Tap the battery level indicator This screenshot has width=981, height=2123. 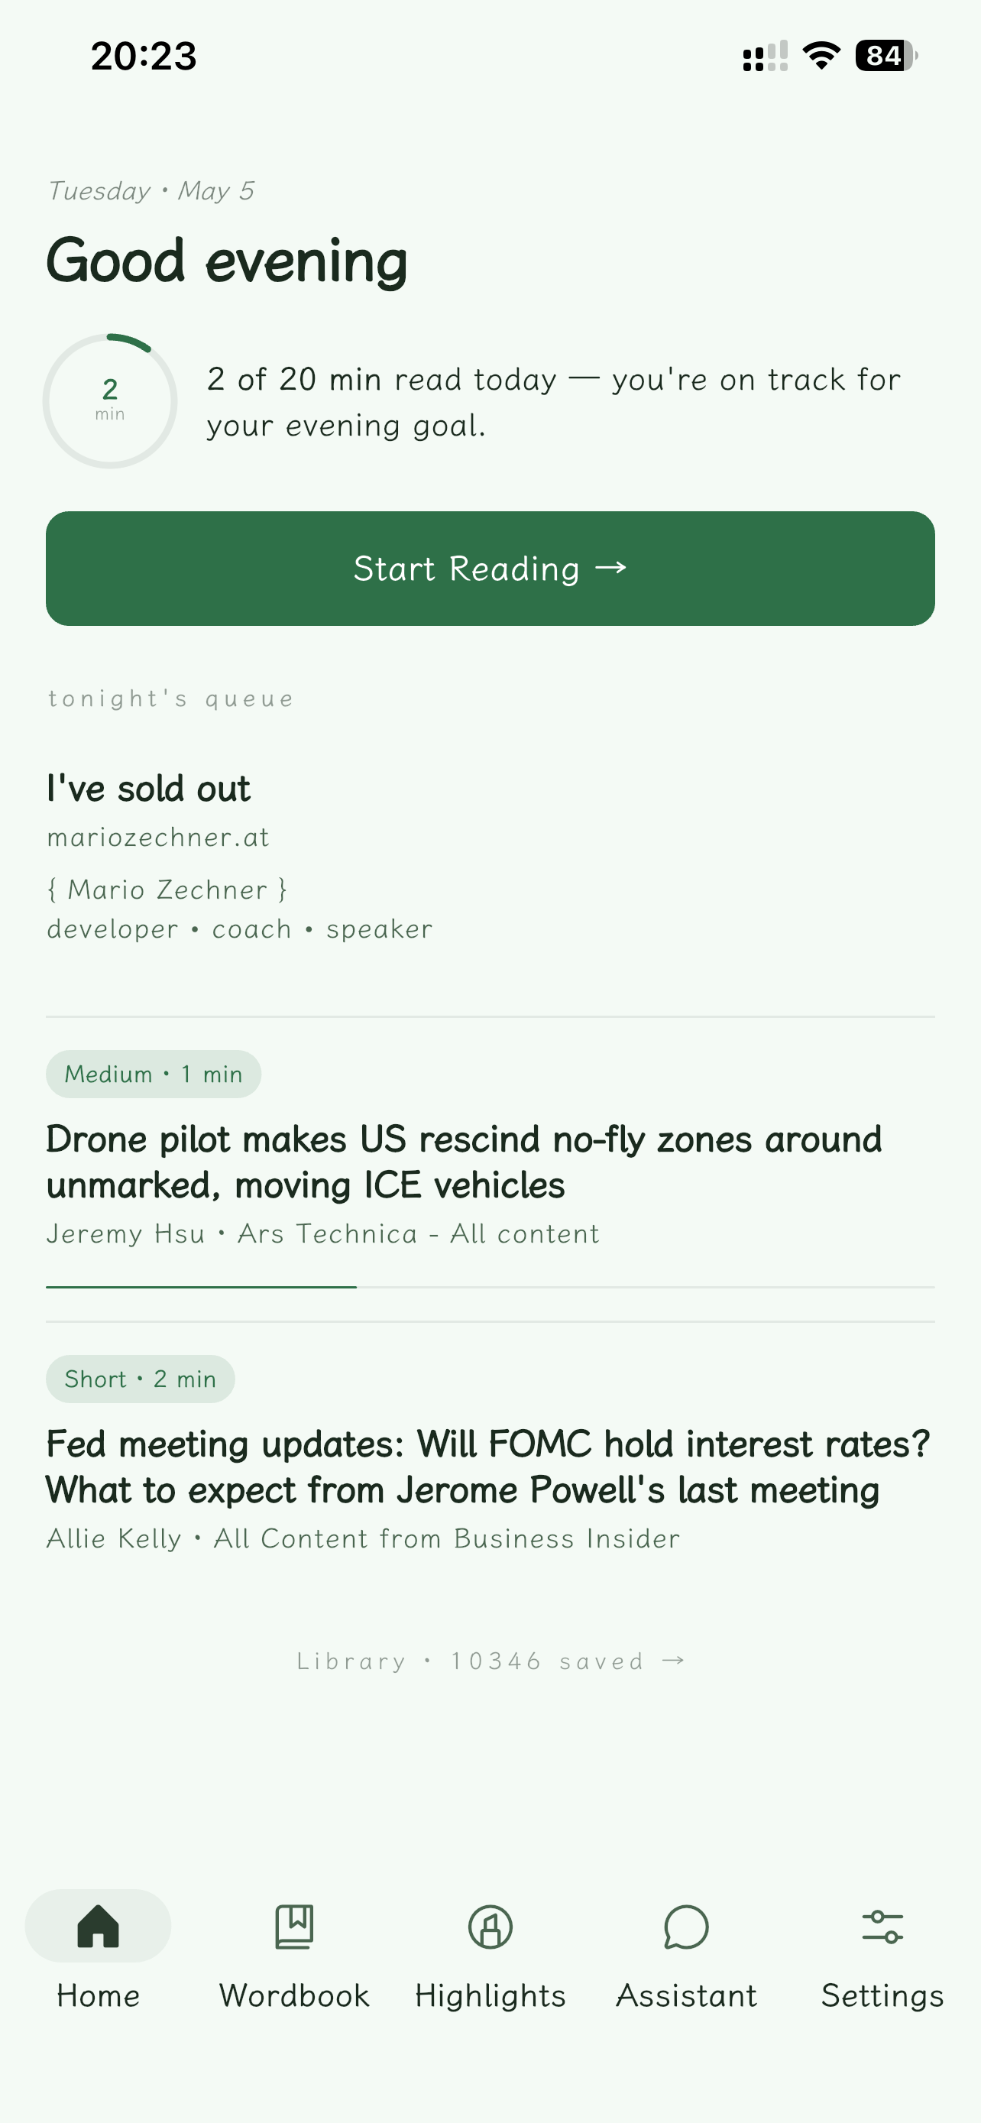click(x=886, y=55)
